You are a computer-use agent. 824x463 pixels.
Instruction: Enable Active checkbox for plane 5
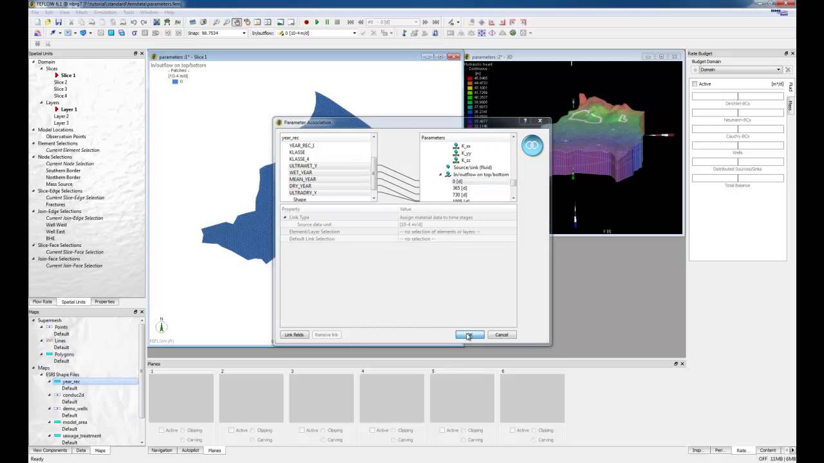click(443, 430)
